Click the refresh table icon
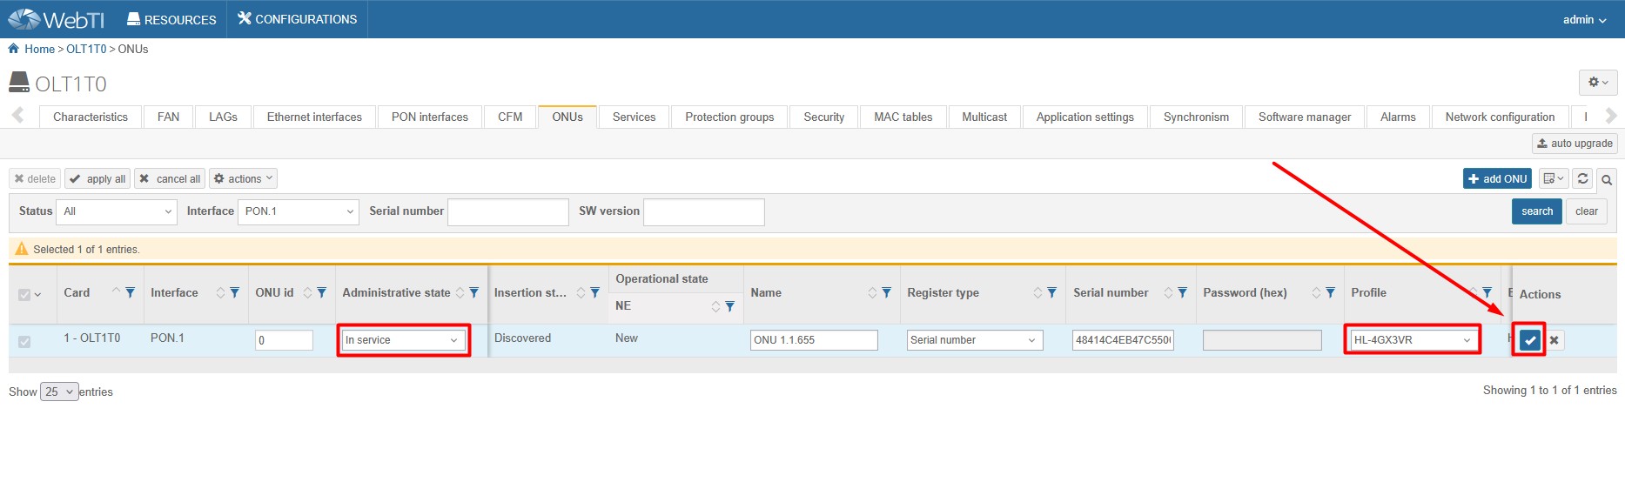Image resolution: width=1625 pixels, height=482 pixels. 1582,178
